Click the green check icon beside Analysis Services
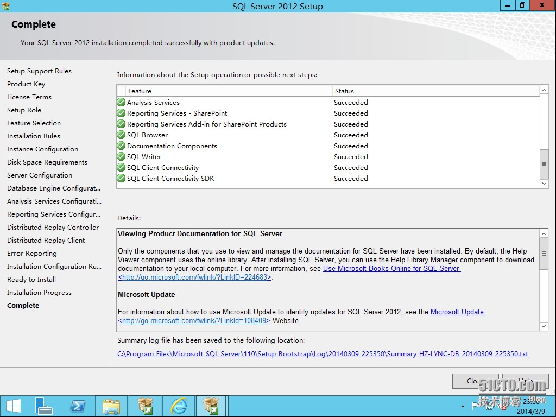The width and height of the screenshot is (556, 417). 121,102
